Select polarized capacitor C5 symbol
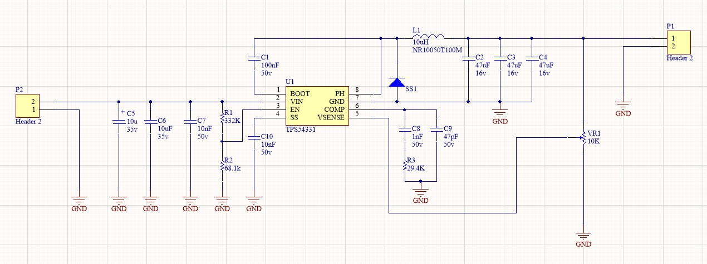This screenshot has width=707, height=264. coord(119,121)
